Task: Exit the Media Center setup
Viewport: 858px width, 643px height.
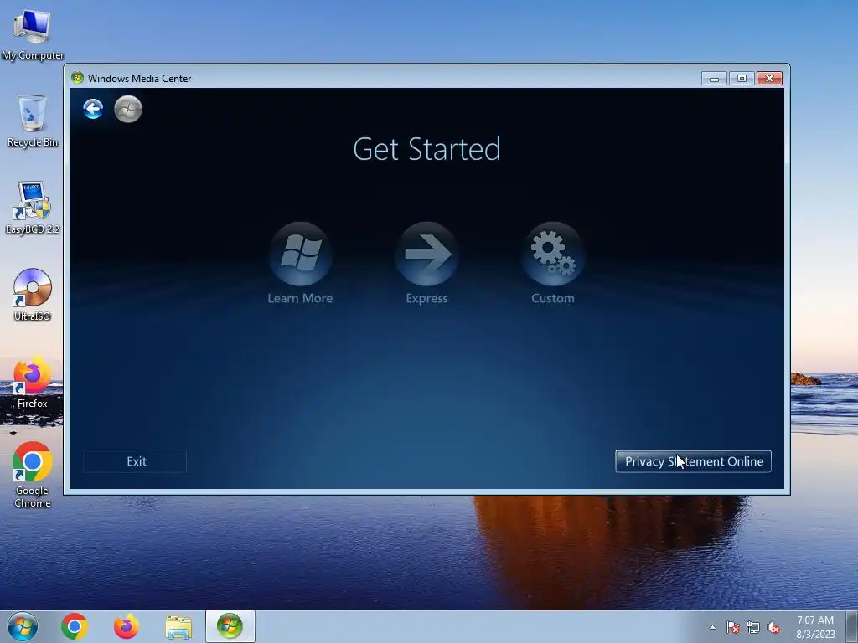Action: tap(135, 461)
